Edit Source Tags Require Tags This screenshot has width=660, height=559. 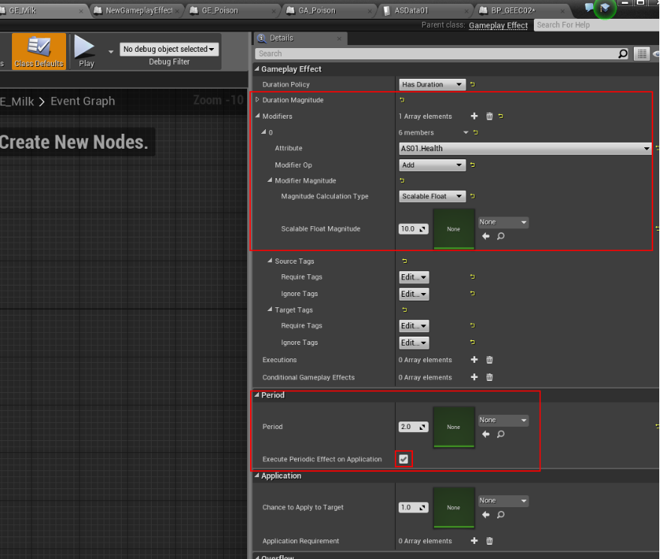(x=414, y=277)
